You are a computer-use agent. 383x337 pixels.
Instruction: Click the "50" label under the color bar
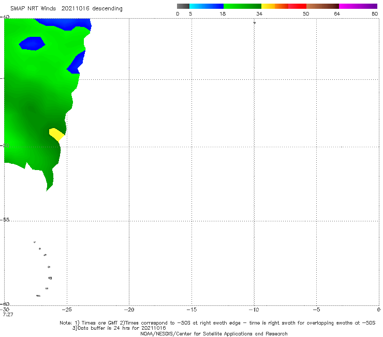pos(306,13)
